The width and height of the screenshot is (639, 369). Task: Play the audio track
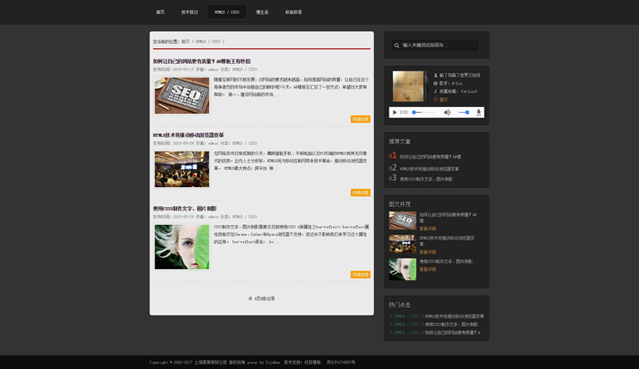pyautogui.click(x=395, y=112)
